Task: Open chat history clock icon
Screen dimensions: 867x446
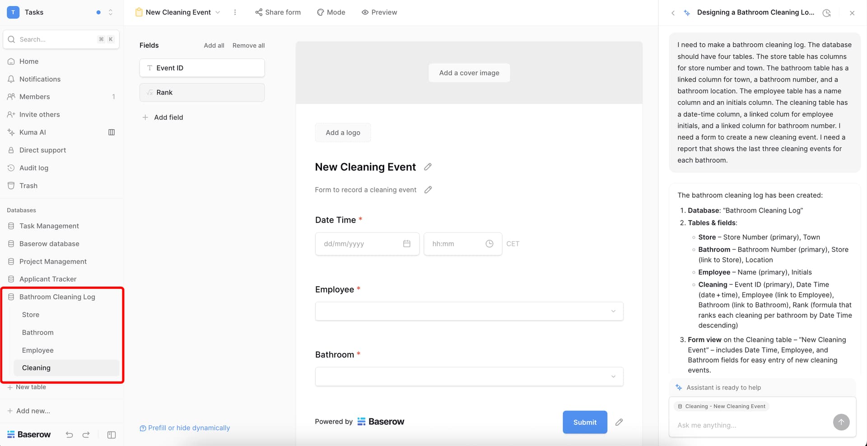Action: (x=826, y=13)
